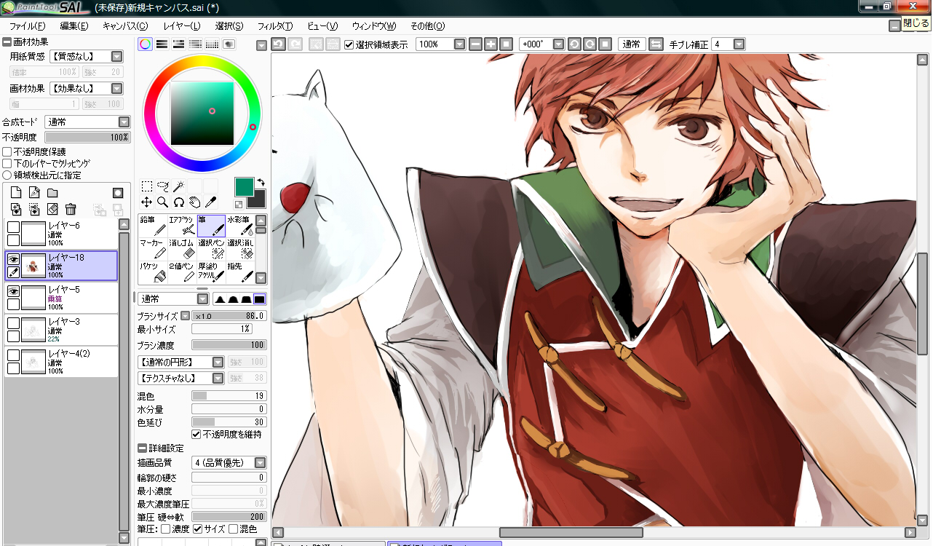Click the zoom out minus button
Image resolution: width=933 pixels, height=546 pixels.
(475, 44)
